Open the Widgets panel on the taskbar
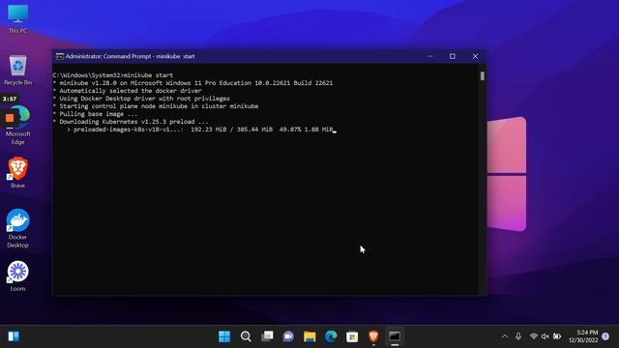 pos(14,336)
